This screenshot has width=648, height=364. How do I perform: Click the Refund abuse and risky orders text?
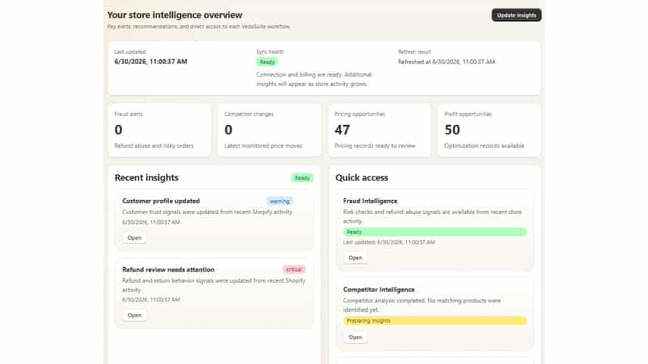(153, 146)
